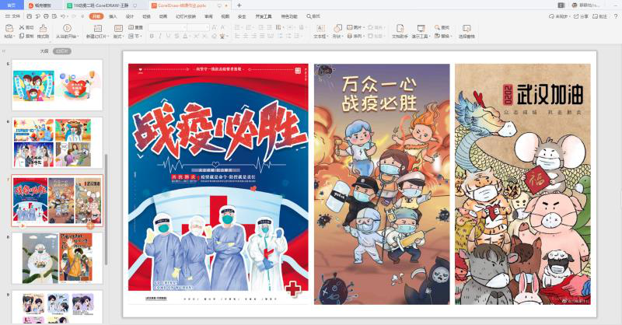Toggle Italic formatting

[x=160, y=36]
